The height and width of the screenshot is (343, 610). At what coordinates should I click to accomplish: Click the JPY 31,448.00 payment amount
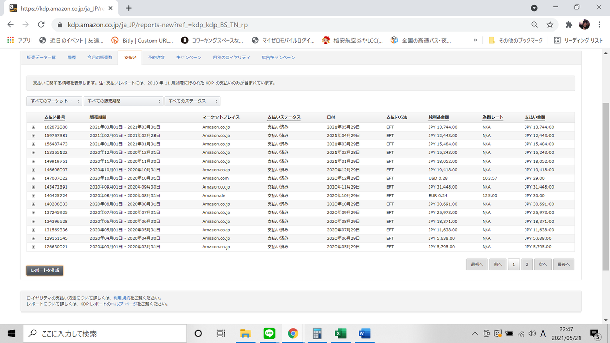tap(539, 187)
